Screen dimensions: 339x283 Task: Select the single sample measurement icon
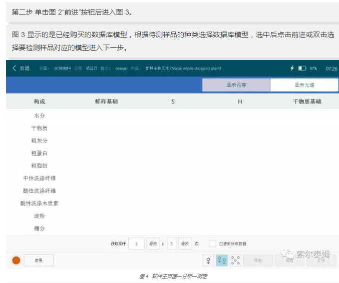click(x=208, y=260)
